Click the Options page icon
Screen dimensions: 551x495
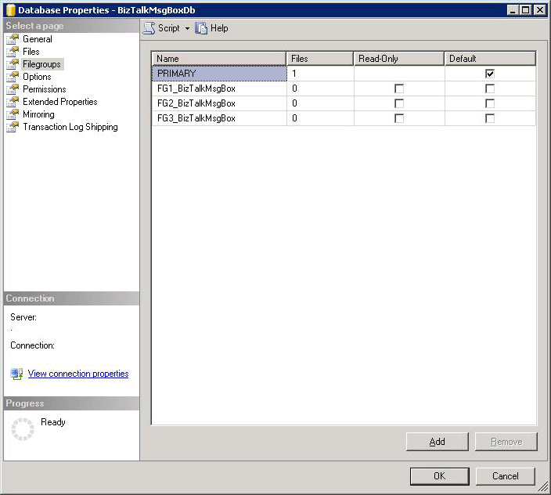click(x=13, y=77)
